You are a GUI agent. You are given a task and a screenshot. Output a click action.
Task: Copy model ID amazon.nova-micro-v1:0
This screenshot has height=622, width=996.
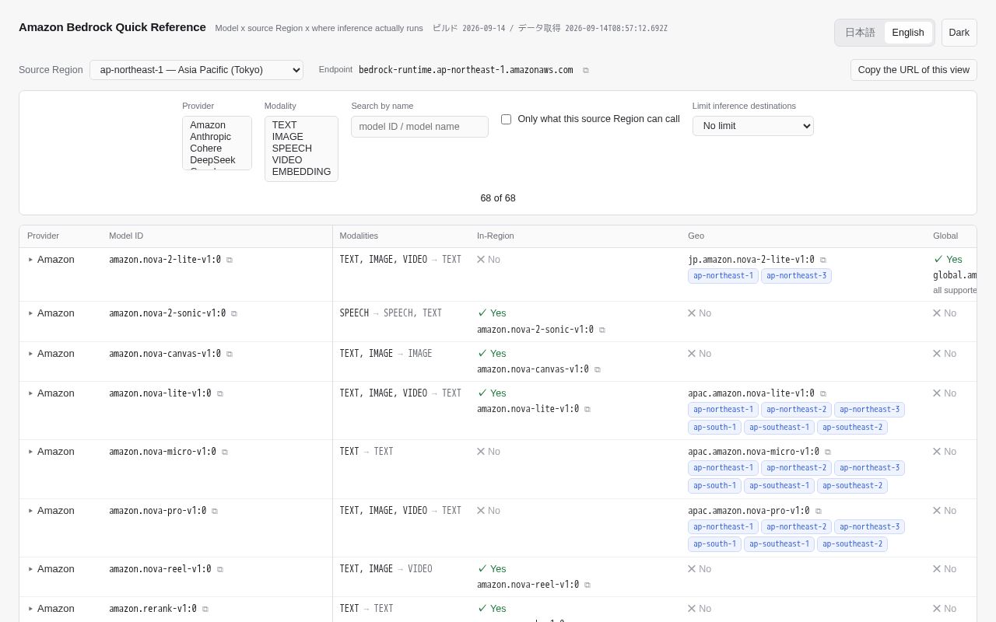pyautogui.click(x=225, y=452)
